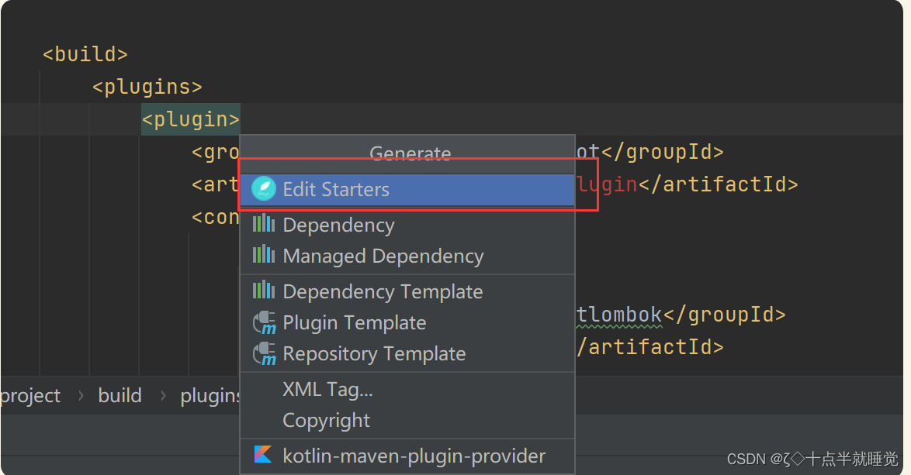This screenshot has width=911, height=475.
Task: Click the ot</groupId> text on the first line
Action: coord(650,151)
